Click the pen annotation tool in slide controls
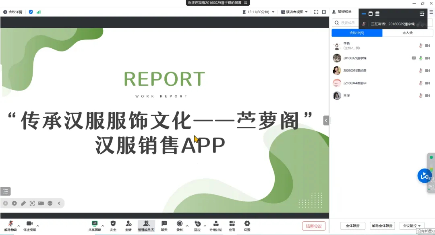 pyautogui.click(x=23, y=203)
